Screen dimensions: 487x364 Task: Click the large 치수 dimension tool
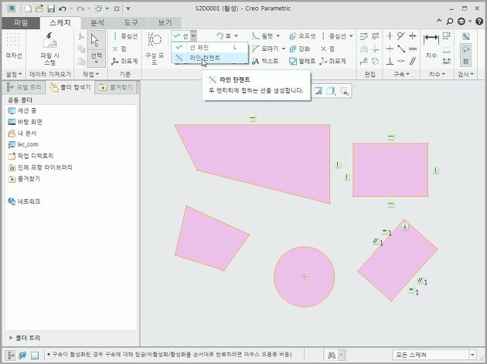[431, 45]
